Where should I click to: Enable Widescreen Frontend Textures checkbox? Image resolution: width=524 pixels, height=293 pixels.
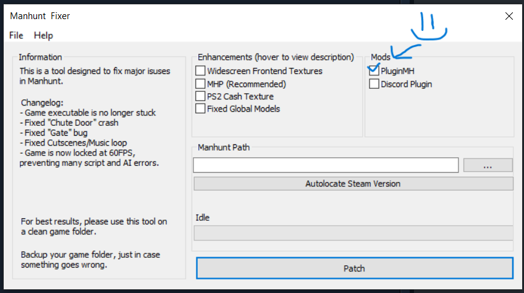pos(200,71)
